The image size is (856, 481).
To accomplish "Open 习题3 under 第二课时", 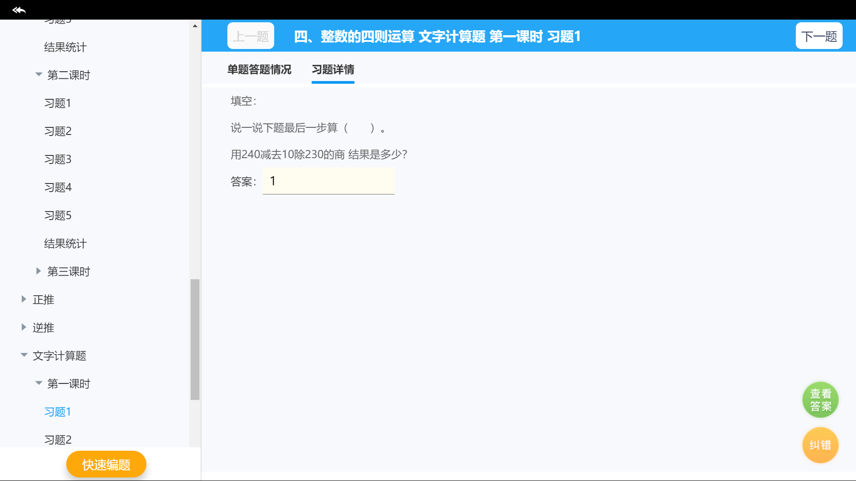I will pos(58,159).
